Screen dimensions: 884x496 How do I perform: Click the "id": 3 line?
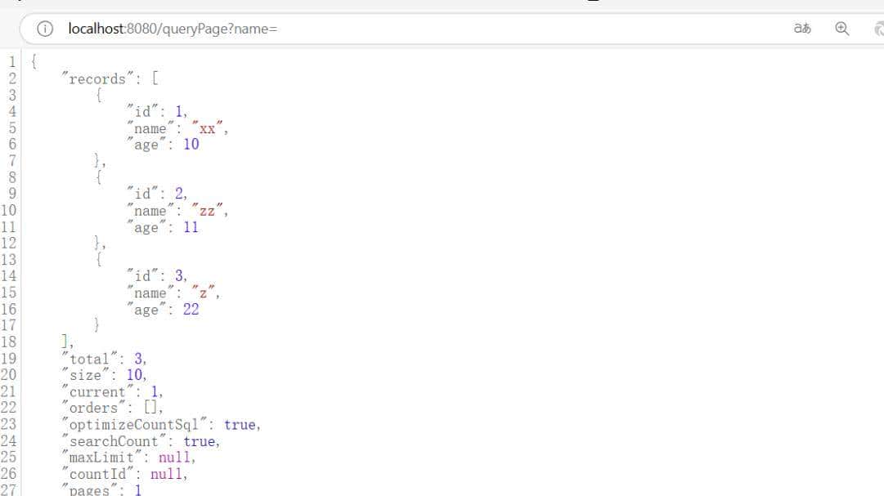(157, 276)
